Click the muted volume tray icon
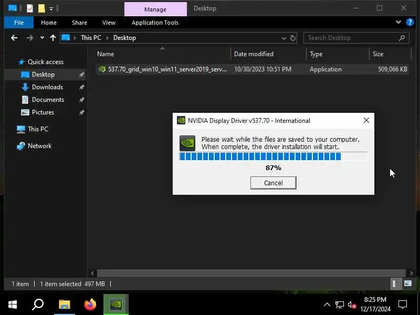 point(352,305)
